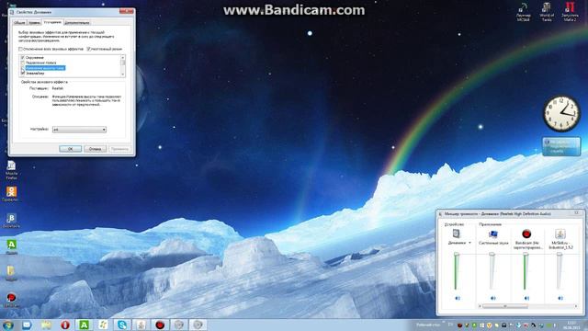
Task: Launch the Mafia 2 desktop shortcut
Action: pyautogui.click(x=570, y=12)
